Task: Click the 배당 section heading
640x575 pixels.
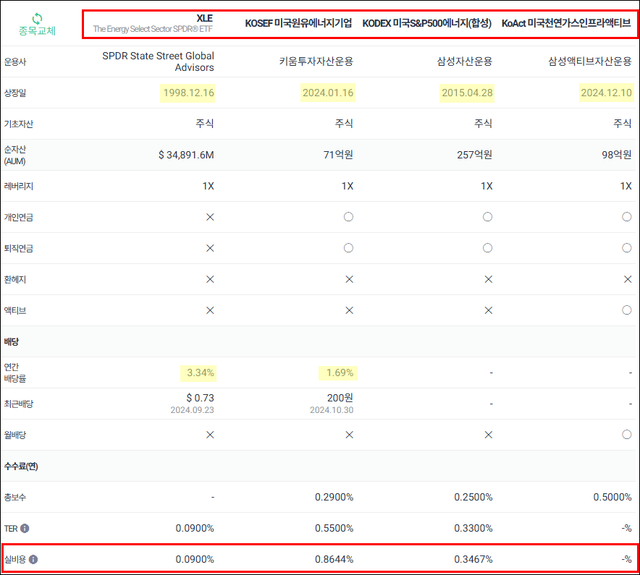Action: (x=12, y=341)
